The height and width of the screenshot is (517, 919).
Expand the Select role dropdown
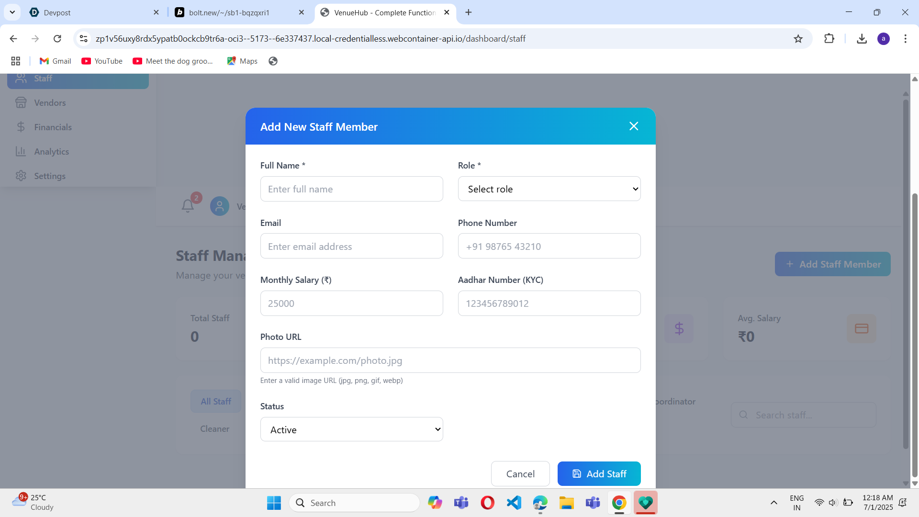[x=549, y=189]
